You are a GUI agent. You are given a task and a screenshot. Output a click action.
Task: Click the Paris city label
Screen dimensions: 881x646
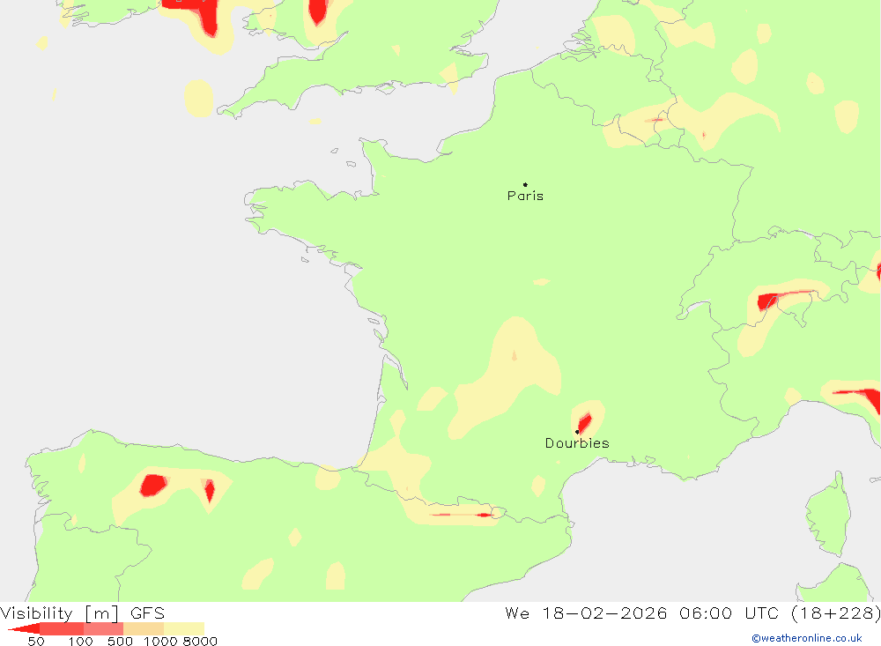tap(525, 196)
